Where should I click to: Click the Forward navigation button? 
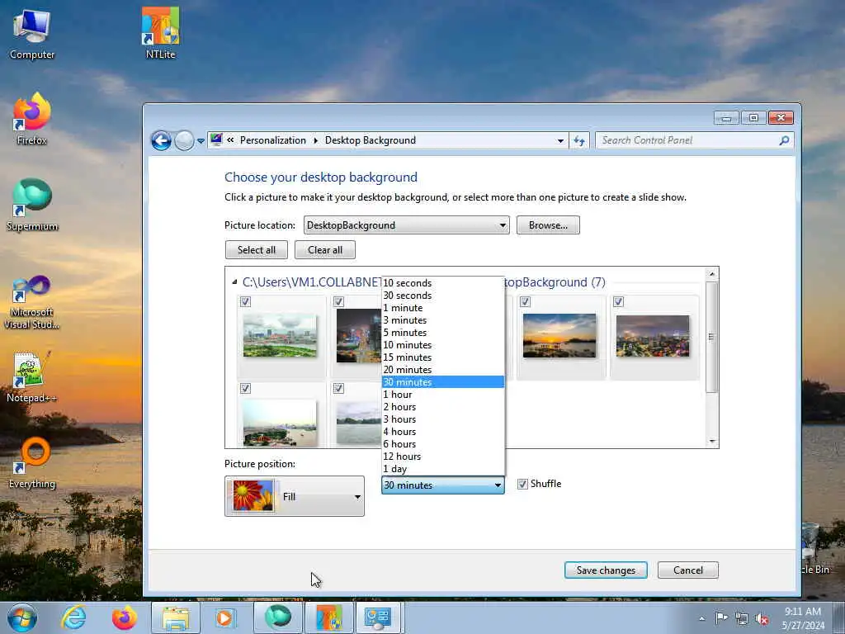tap(184, 140)
